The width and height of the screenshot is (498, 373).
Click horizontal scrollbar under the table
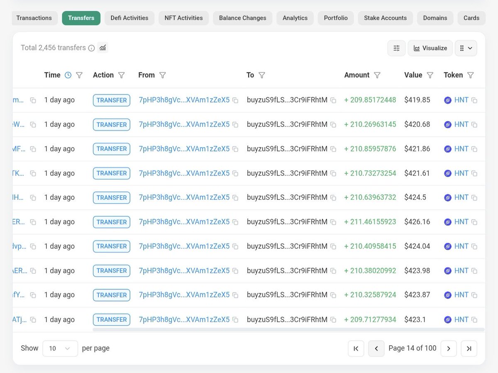pos(288,329)
